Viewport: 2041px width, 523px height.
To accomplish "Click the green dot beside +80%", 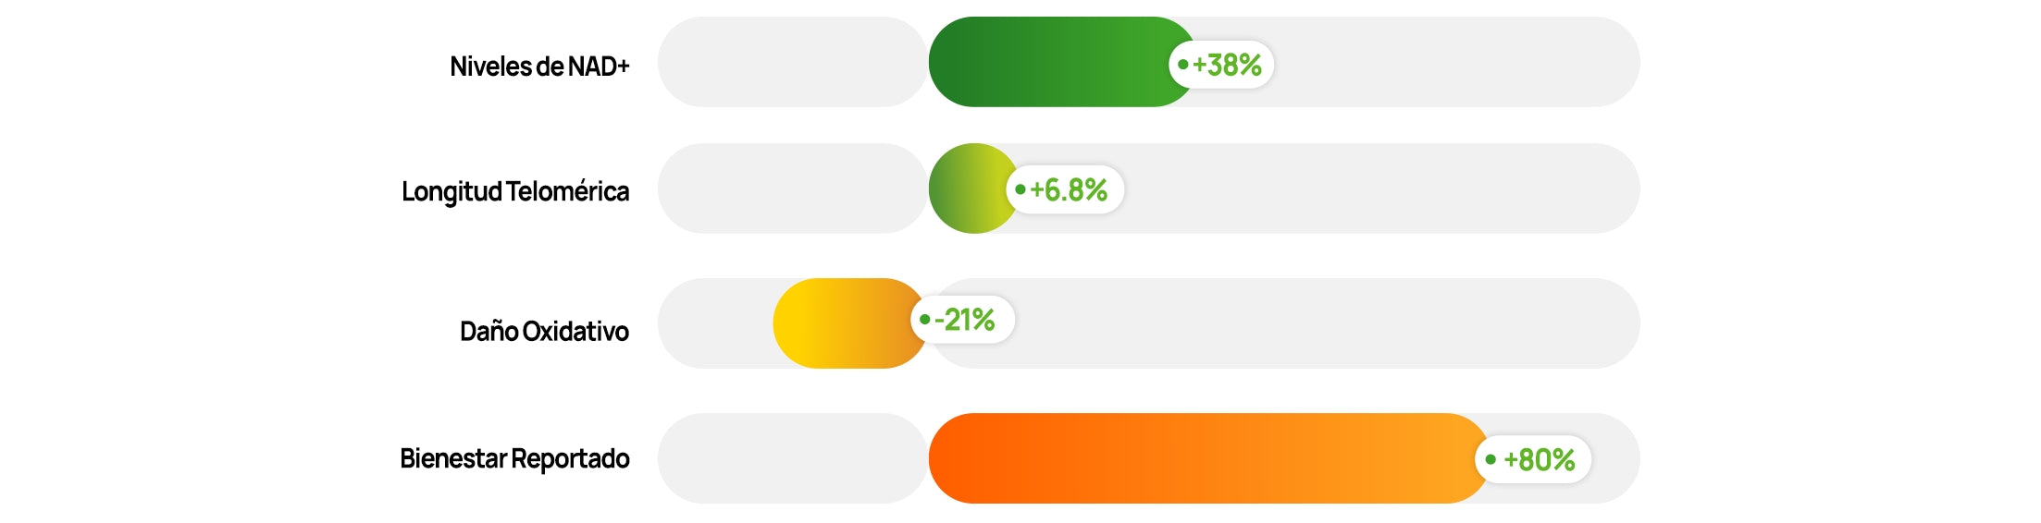I will click(1491, 459).
